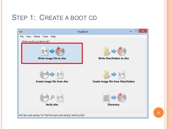172x129 pixels.
Task: Open the Help menu
Action: [53, 37]
